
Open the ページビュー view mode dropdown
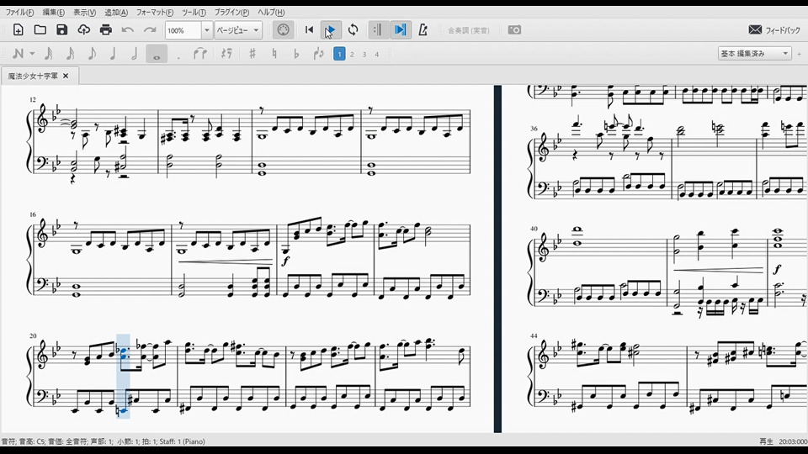[x=238, y=30]
